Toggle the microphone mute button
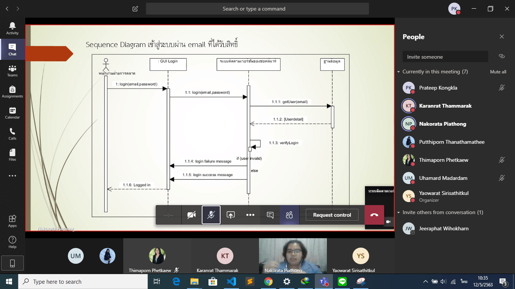 coord(211,215)
